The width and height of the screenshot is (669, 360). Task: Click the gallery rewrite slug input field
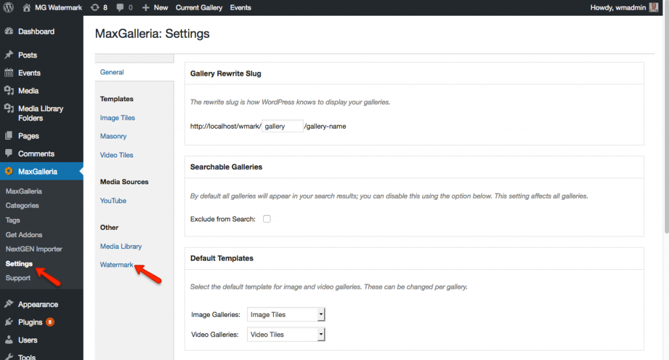point(282,126)
